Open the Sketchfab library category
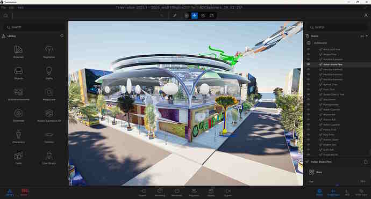 click(18, 115)
